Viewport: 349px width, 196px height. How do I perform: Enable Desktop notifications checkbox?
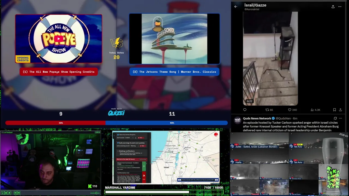point(118,151)
